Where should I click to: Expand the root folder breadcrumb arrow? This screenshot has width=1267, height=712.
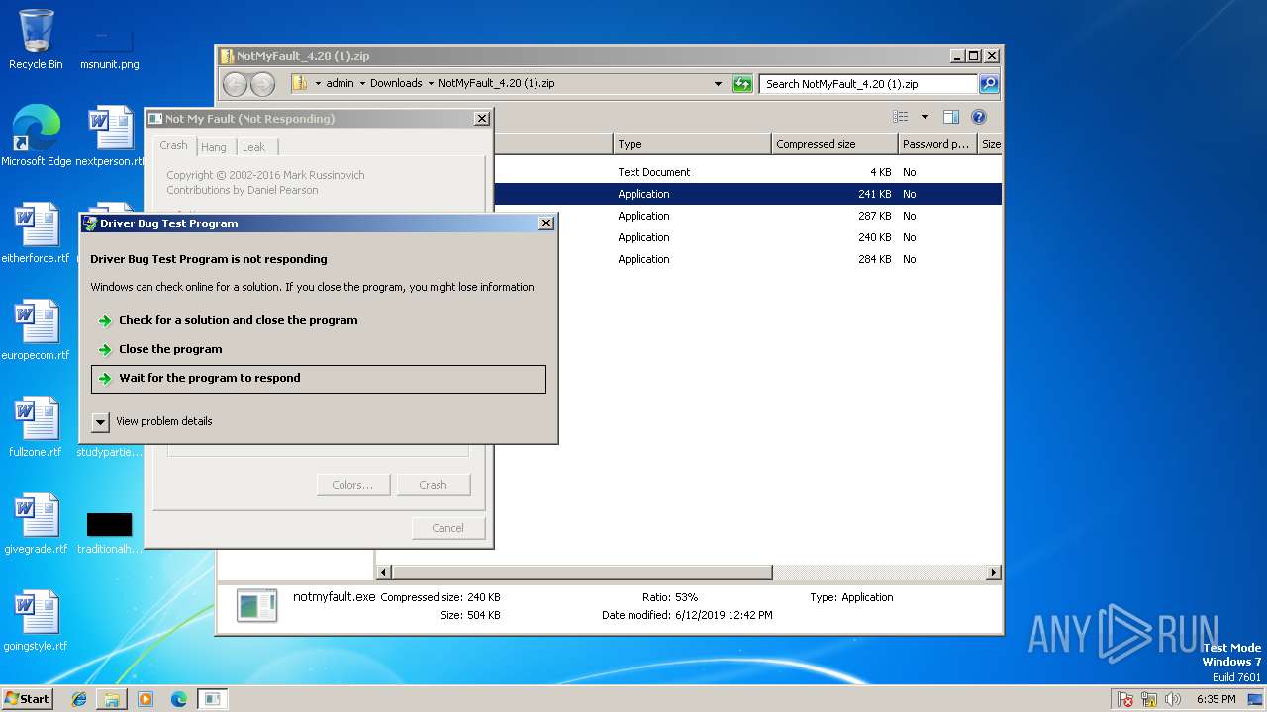pos(318,84)
